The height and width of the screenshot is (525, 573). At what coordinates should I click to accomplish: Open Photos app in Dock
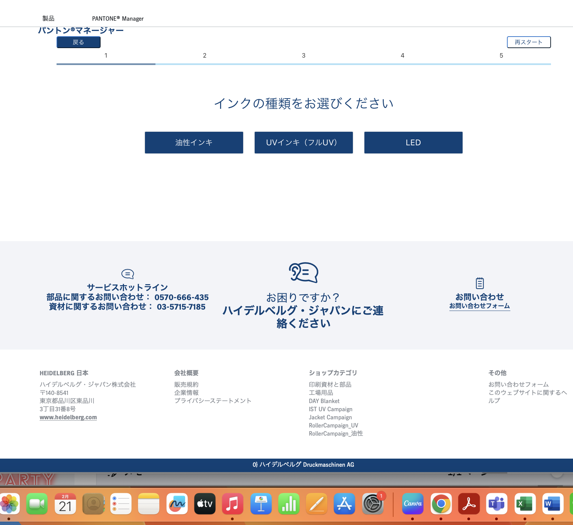[x=9, y=504]
